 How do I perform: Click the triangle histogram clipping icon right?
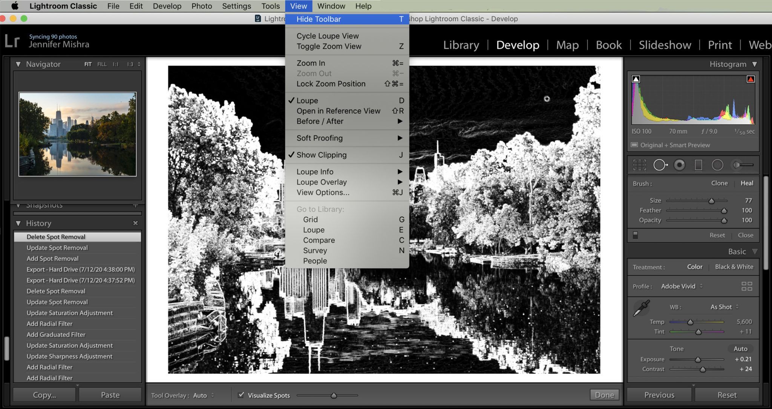click(x=750, y=78)
